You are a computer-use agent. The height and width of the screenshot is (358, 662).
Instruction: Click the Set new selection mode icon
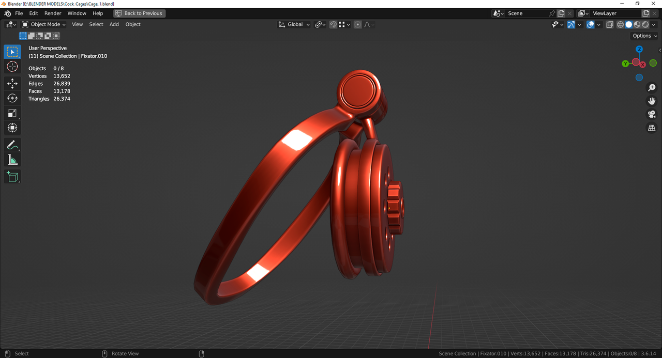(x=23, y=36)
